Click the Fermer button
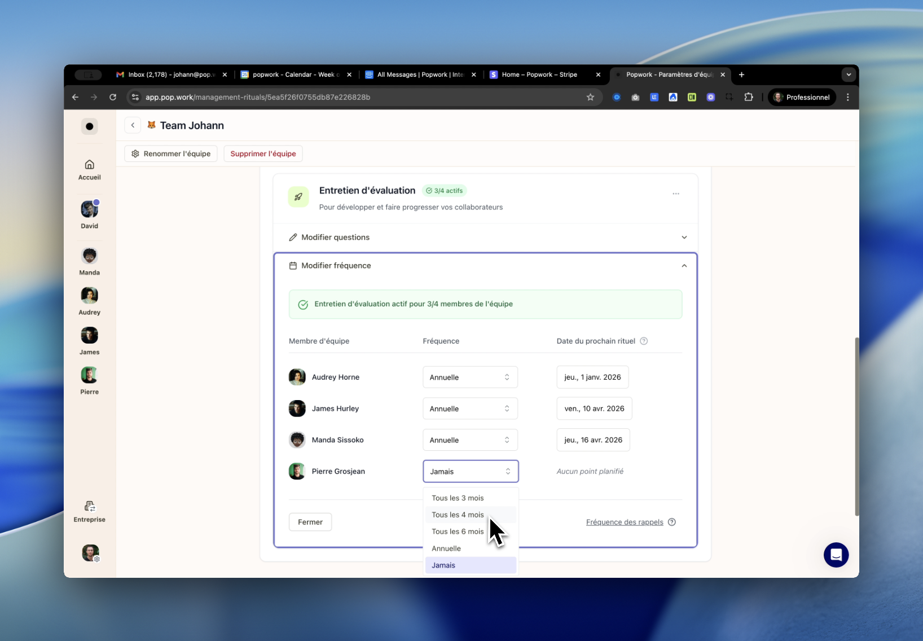 click(x=310, y=522)
